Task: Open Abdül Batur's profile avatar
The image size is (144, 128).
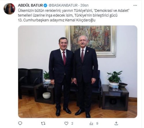Action: (x=10, y=9)
